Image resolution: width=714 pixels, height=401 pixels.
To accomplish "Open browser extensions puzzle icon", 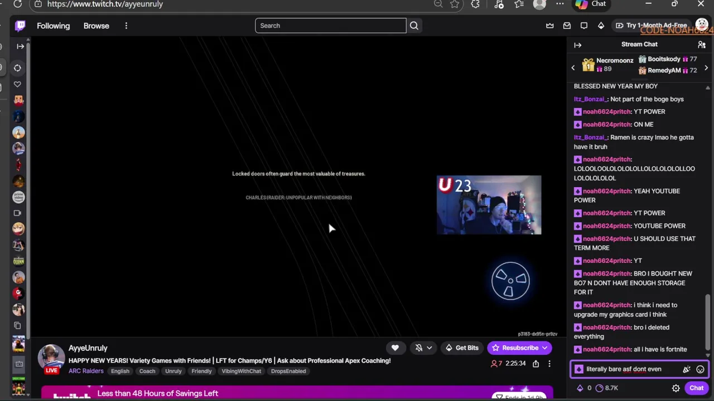I will tap(475, 4).
